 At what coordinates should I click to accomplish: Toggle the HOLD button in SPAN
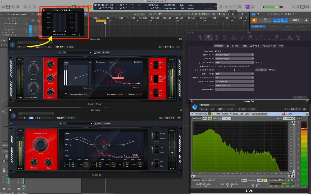click(x=205, y=118)
